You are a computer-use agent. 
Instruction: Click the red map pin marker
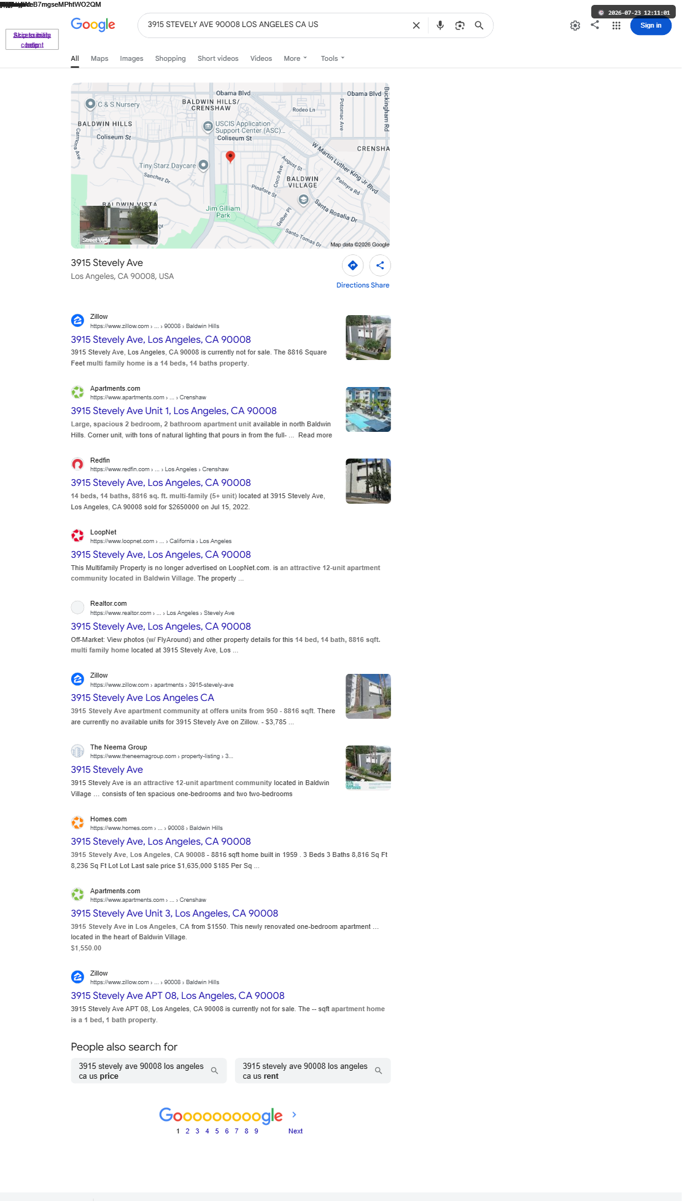coord(230,157)
